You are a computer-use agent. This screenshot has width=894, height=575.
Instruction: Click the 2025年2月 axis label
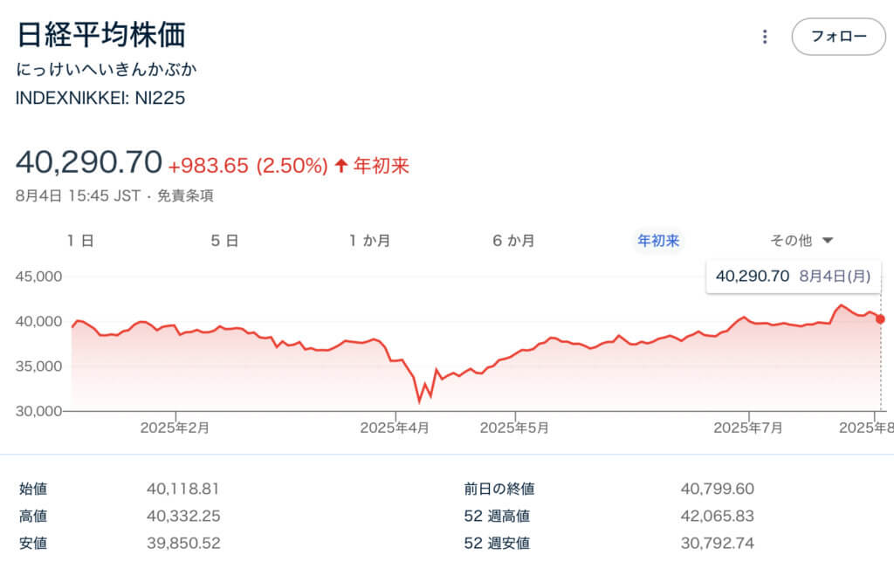point(175,428)
